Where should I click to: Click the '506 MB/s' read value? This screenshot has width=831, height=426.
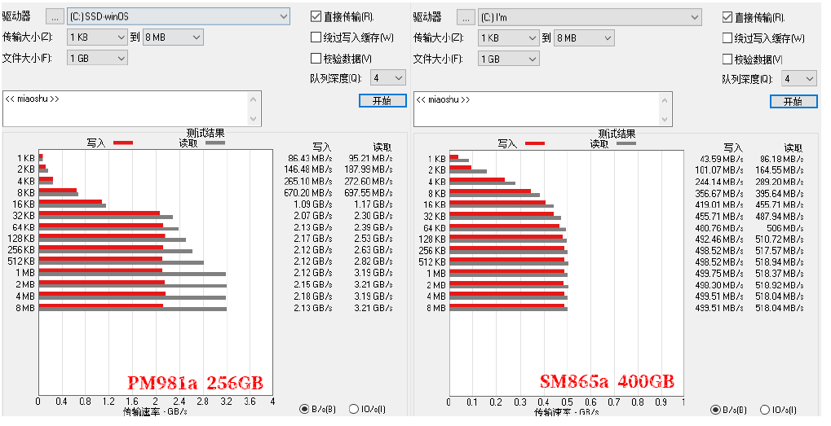785,227
